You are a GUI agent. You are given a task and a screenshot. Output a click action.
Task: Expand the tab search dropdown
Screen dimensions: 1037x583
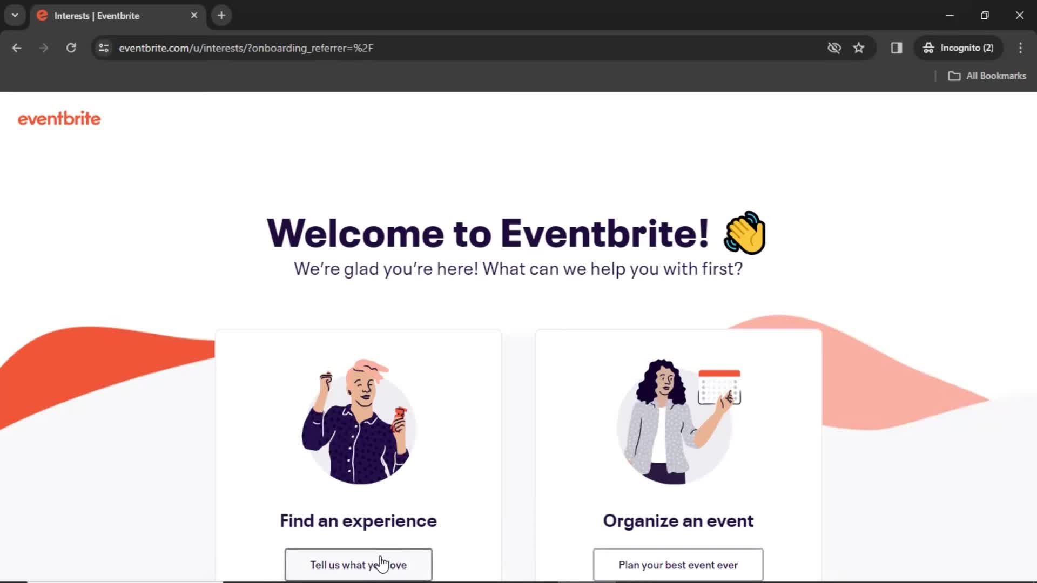(15, 16)
